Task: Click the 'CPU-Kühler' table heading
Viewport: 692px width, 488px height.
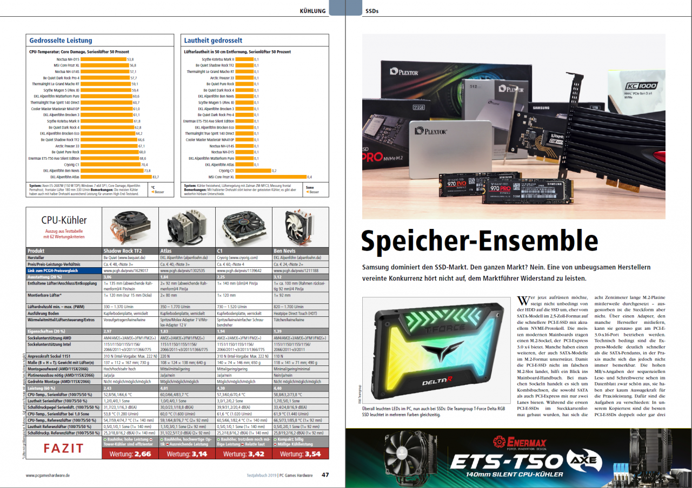Action: (64, 220)
